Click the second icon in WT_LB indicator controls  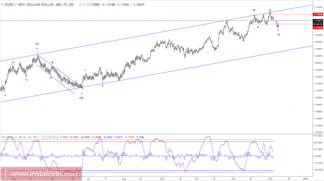[46, 137]
